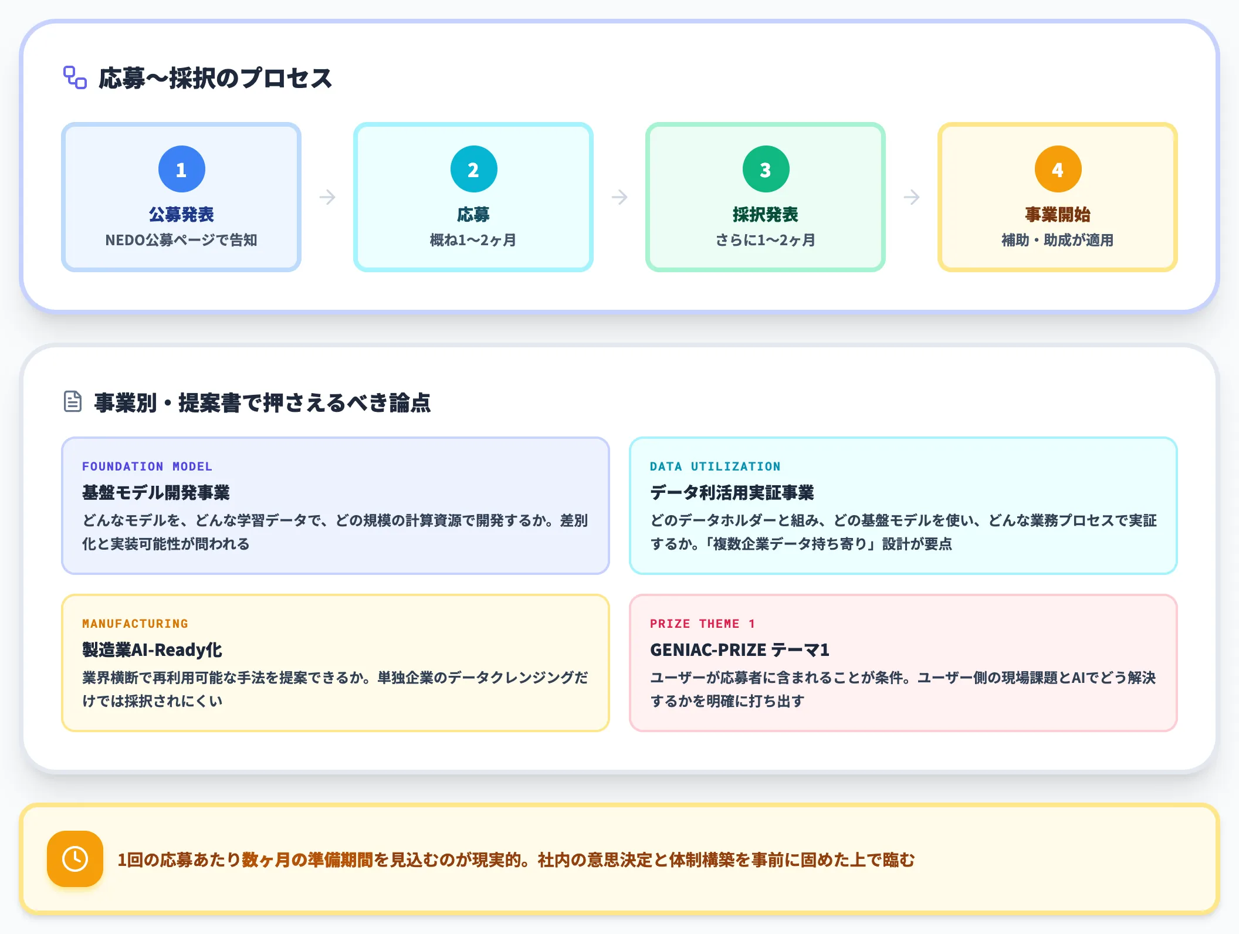Click the arrow between 応募 and 採択発表
The height and width of the screenshot is (934, 1239).
[x=619, y=197]
